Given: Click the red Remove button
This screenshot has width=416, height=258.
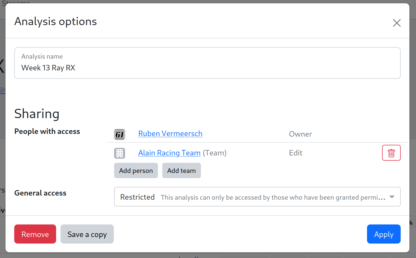Looking at the screenshot, I should pos(35,234).
